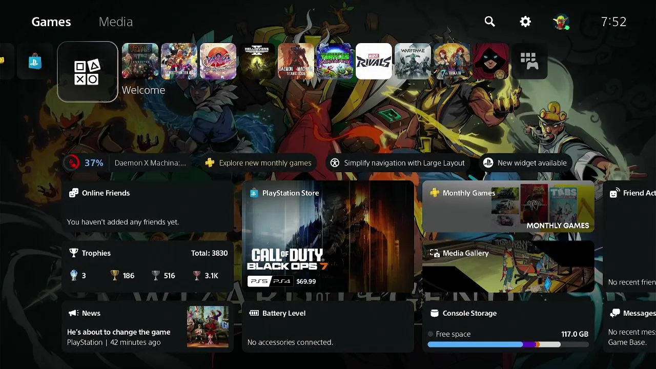Click the PlayStation Plus icon on Monthly Games
The height and width of the screenshot is (369, 656).
(x=435, y=193)
